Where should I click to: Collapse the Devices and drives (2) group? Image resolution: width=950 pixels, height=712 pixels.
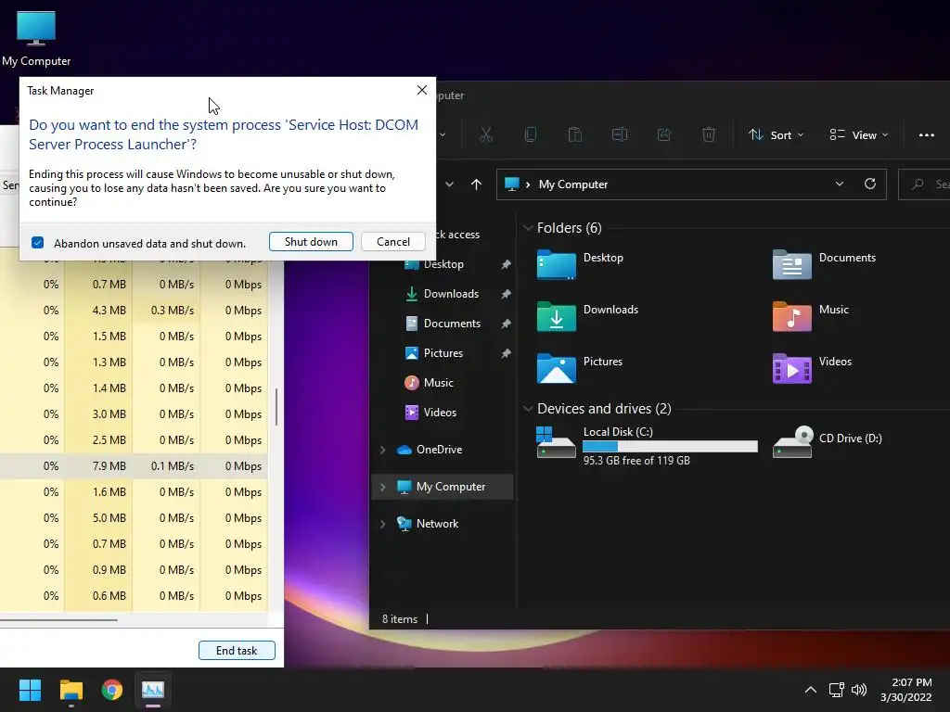click(528, 409)
